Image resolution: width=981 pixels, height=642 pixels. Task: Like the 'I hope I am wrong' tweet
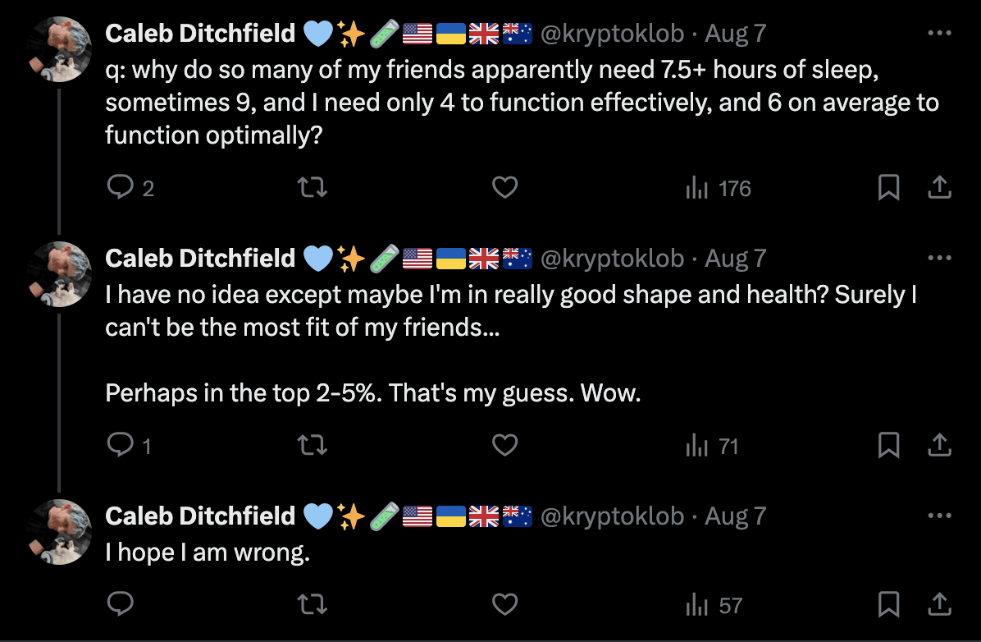(x=504, y=605)
